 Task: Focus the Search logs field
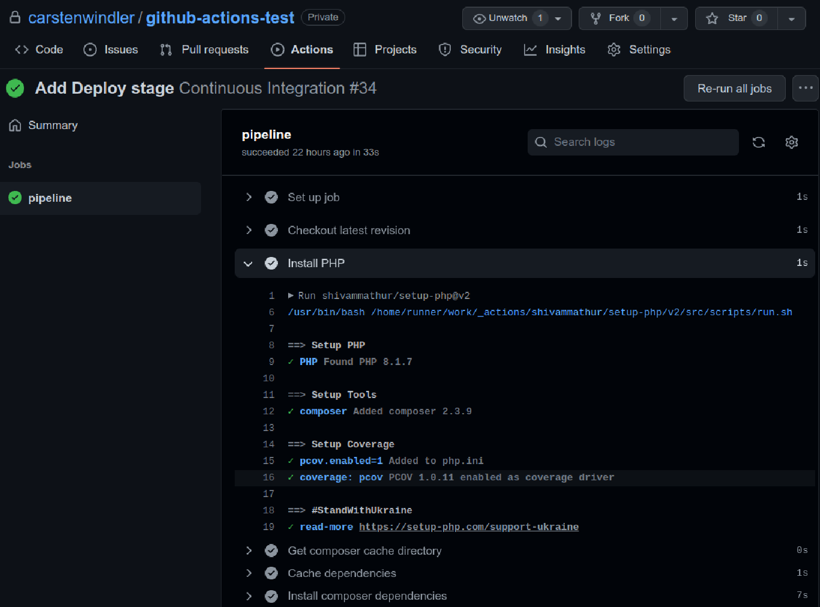pyautogui.click(x=633, y=142)
